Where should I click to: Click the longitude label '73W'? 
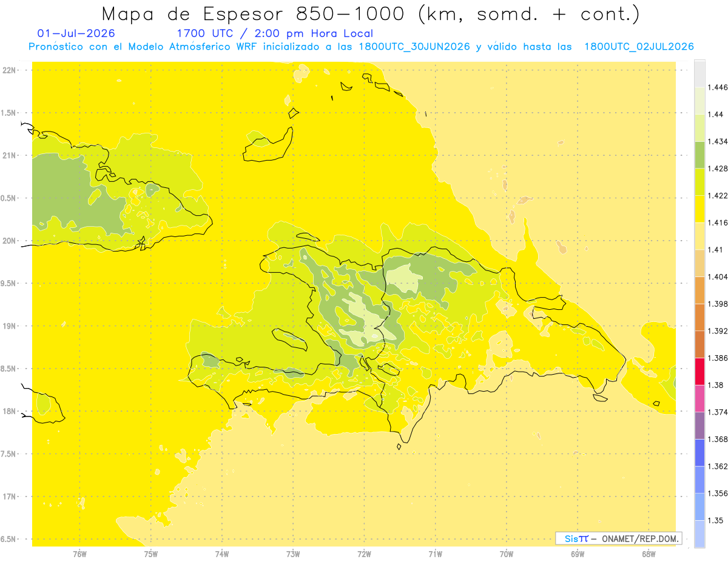click(x=293, y=554)
